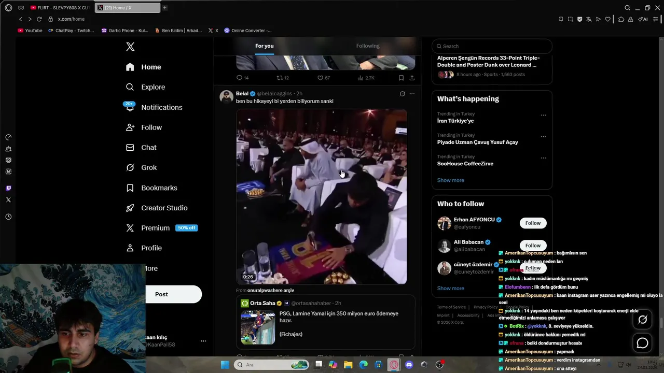
Task: Open Grok explain icon on Belal's post
Action: tap(402, 94)
